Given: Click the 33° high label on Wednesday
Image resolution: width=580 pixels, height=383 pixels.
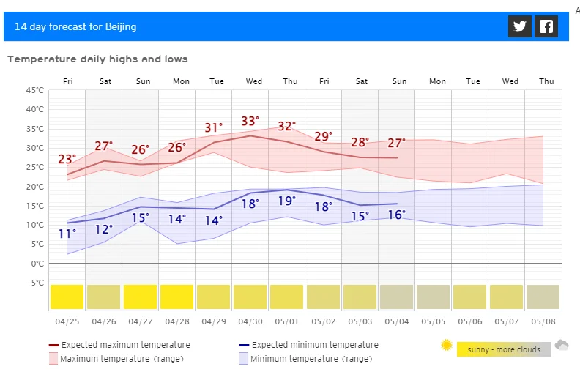Looking at the screenshot, I should coord(250,122).
